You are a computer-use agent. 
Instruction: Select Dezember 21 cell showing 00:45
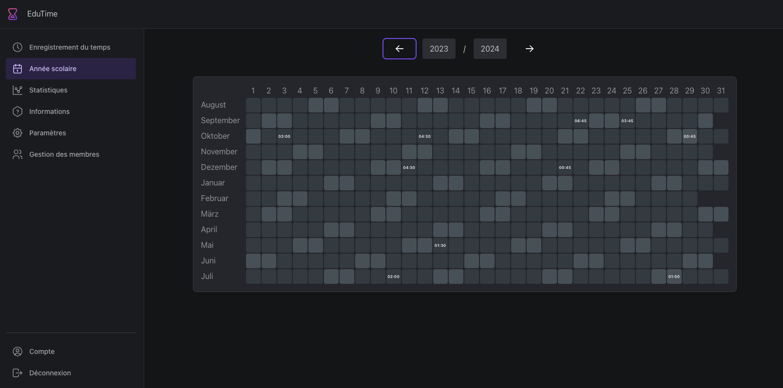tap(565, 167)
